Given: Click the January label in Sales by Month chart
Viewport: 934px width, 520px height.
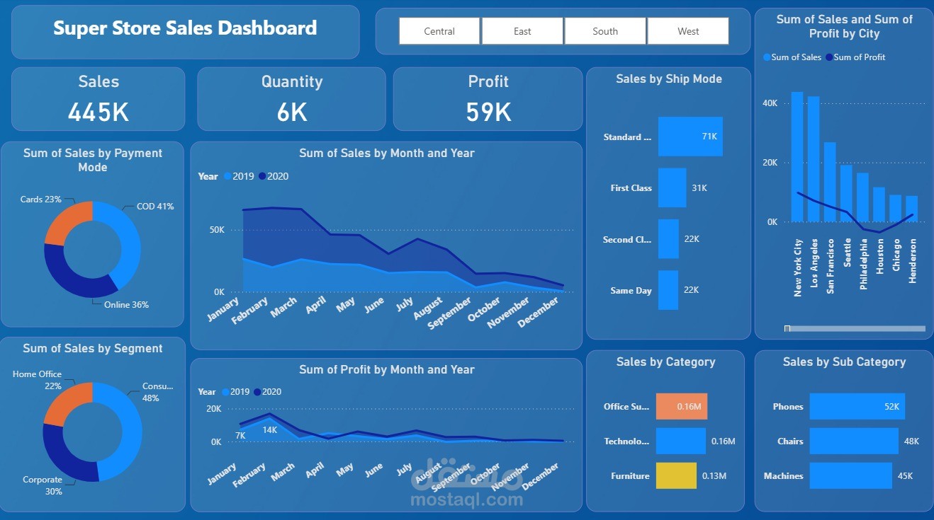Looking at the screenshot, I should coord(223,311).
